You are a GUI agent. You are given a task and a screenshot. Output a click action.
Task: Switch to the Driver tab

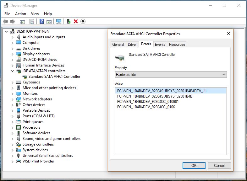click(x=132, y=45)
